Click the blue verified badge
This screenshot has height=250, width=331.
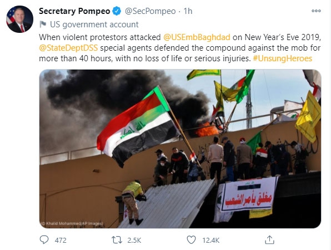point(117,11)
